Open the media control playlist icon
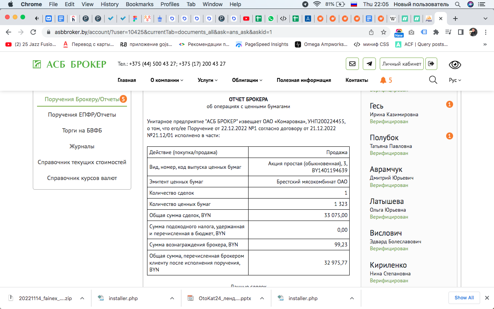Image resolution: width=494 pixels, height=309 pixels. [x=448, y=32]
